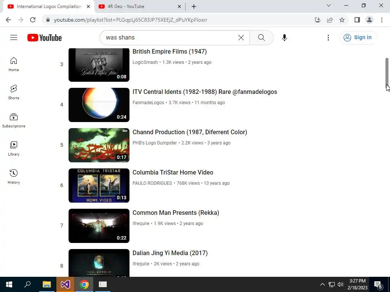Image resolution: width=390 pixels, height=292 pixels.
Task: Click the address bar URL
Action: point(131,20)
